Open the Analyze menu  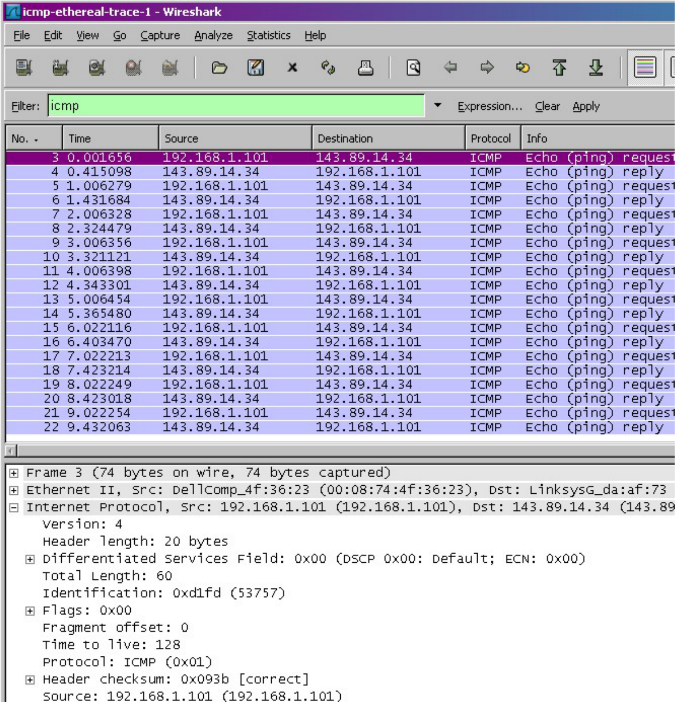213,35
